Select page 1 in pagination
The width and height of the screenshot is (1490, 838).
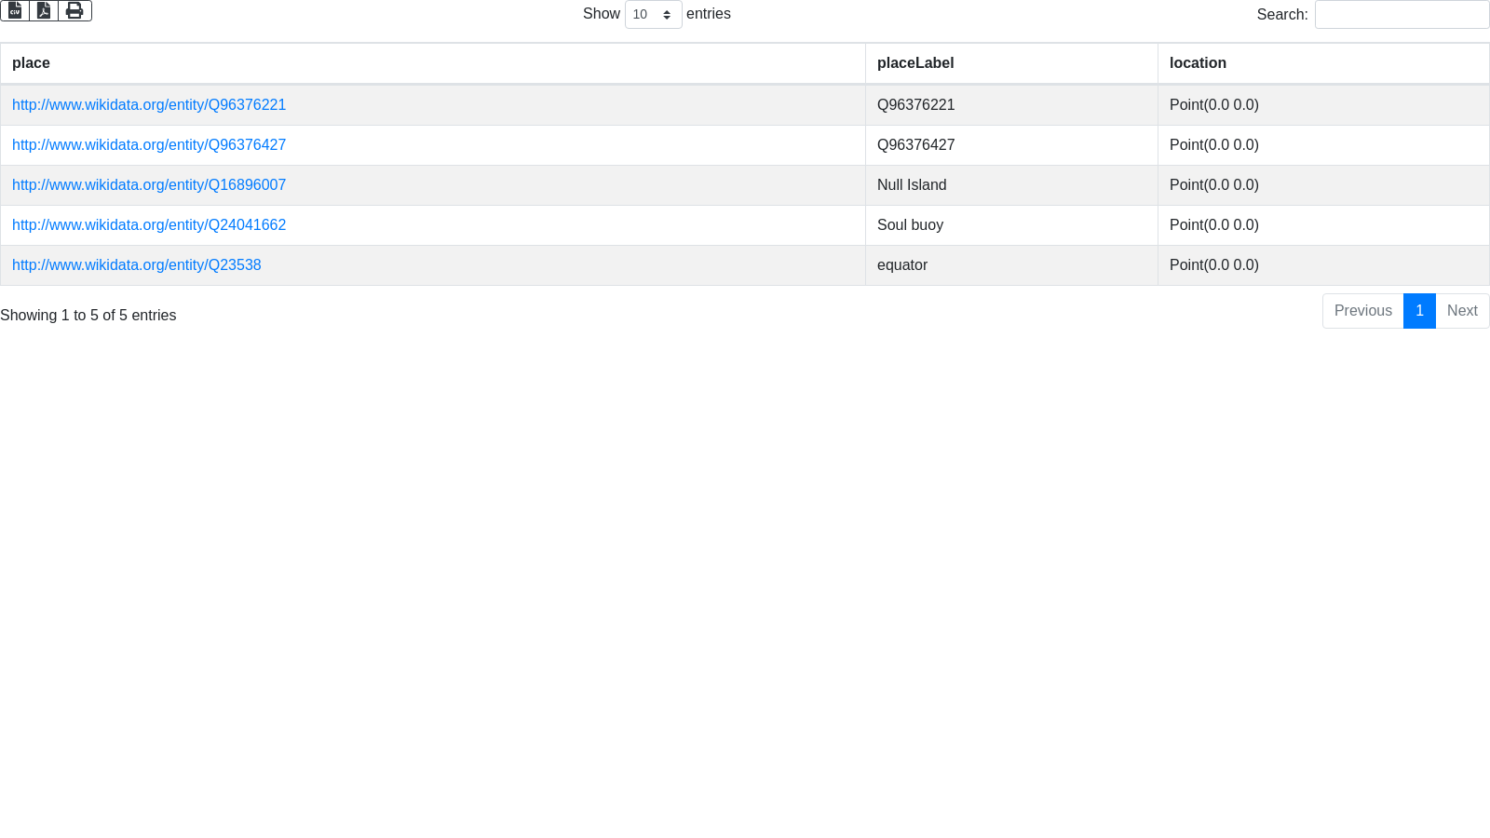(x=1419, y=311)
